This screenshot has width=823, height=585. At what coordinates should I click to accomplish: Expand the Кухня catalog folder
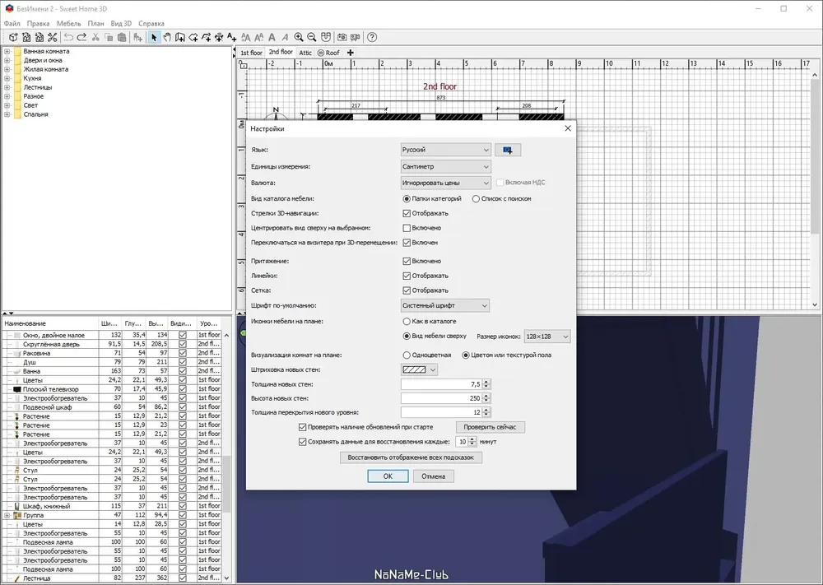point(7,78)
